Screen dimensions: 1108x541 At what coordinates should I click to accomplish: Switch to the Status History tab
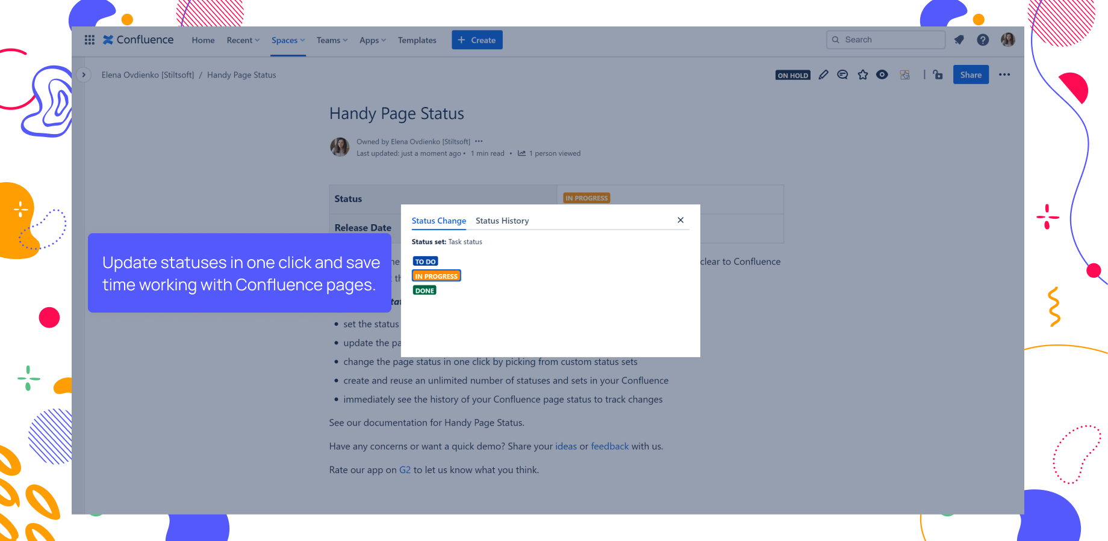click(x=502, y=221)
